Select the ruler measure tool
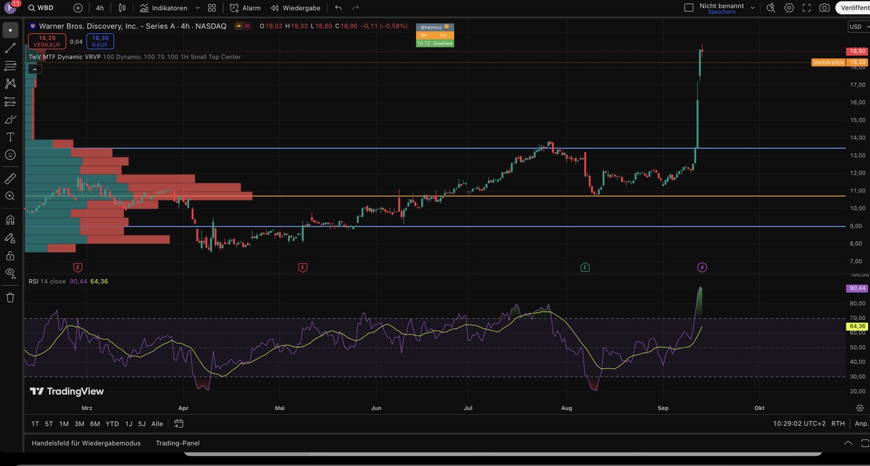870x466 pixels. click(10, 179)
